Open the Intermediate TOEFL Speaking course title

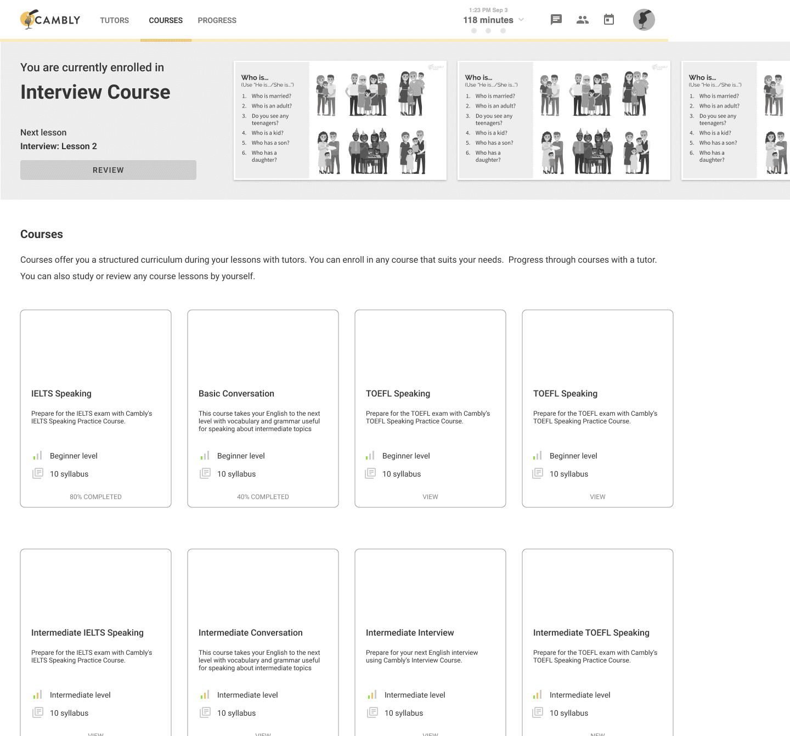[x=591, y=633]
